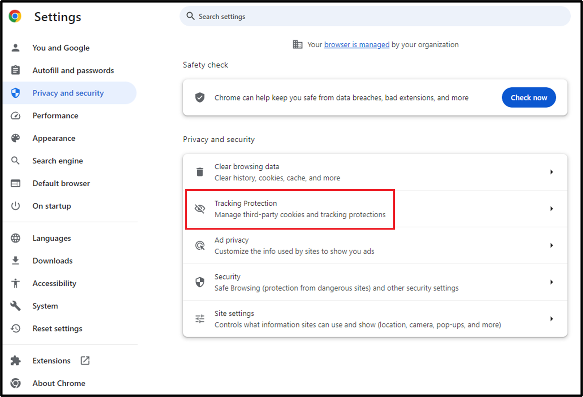Viewport: 583px width, 397px height.
Task: Expand the Clear browsing data arrow
Action: tap(552, 172)
